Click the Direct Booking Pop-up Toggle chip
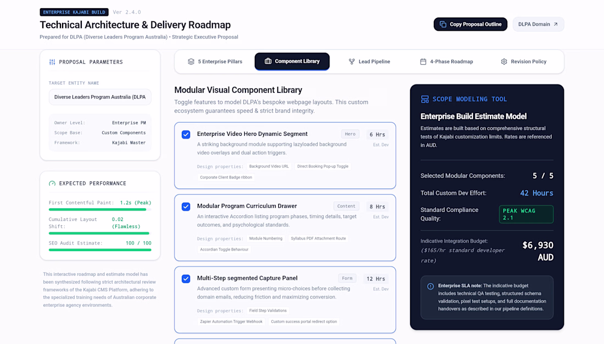 pos(323,166)
